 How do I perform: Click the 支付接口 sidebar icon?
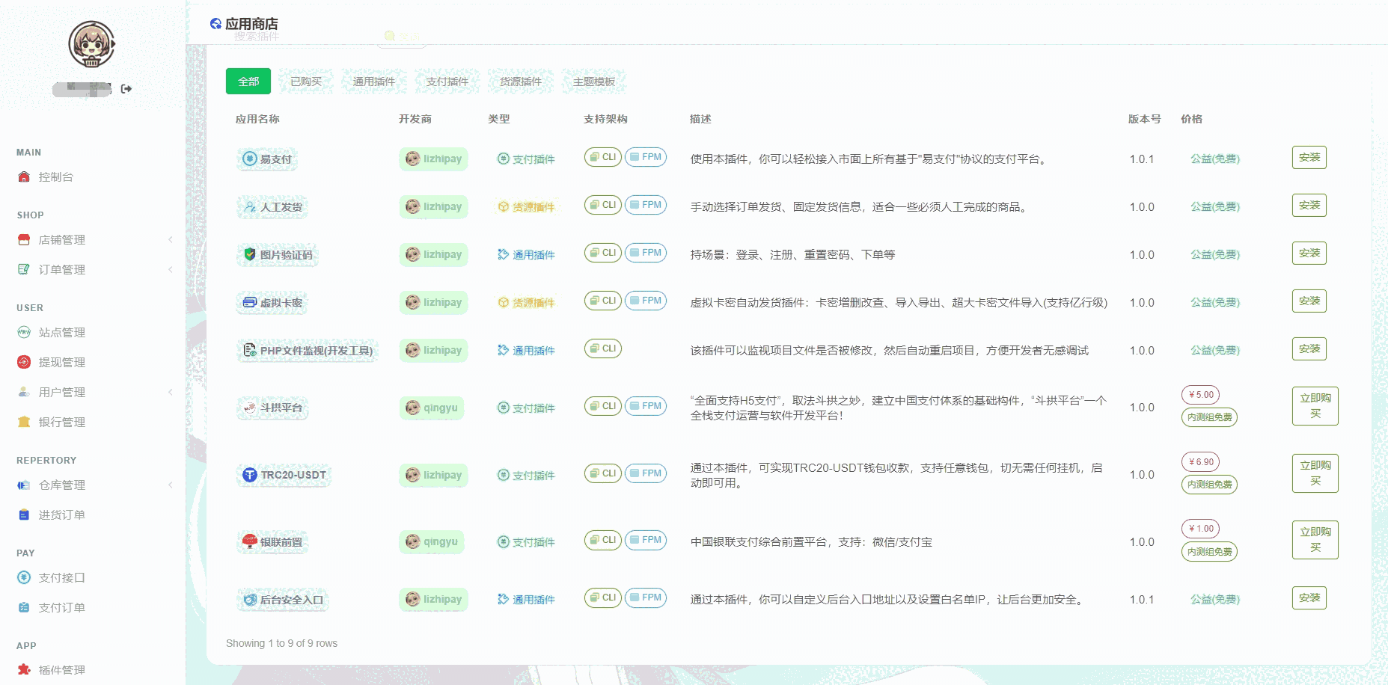(x=24, y=578)
